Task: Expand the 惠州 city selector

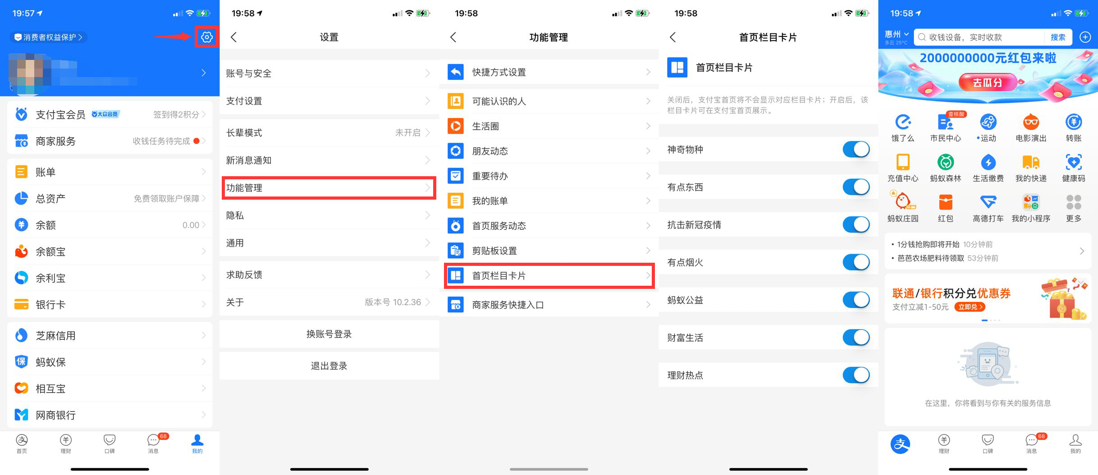Action: tap(897, 35)
